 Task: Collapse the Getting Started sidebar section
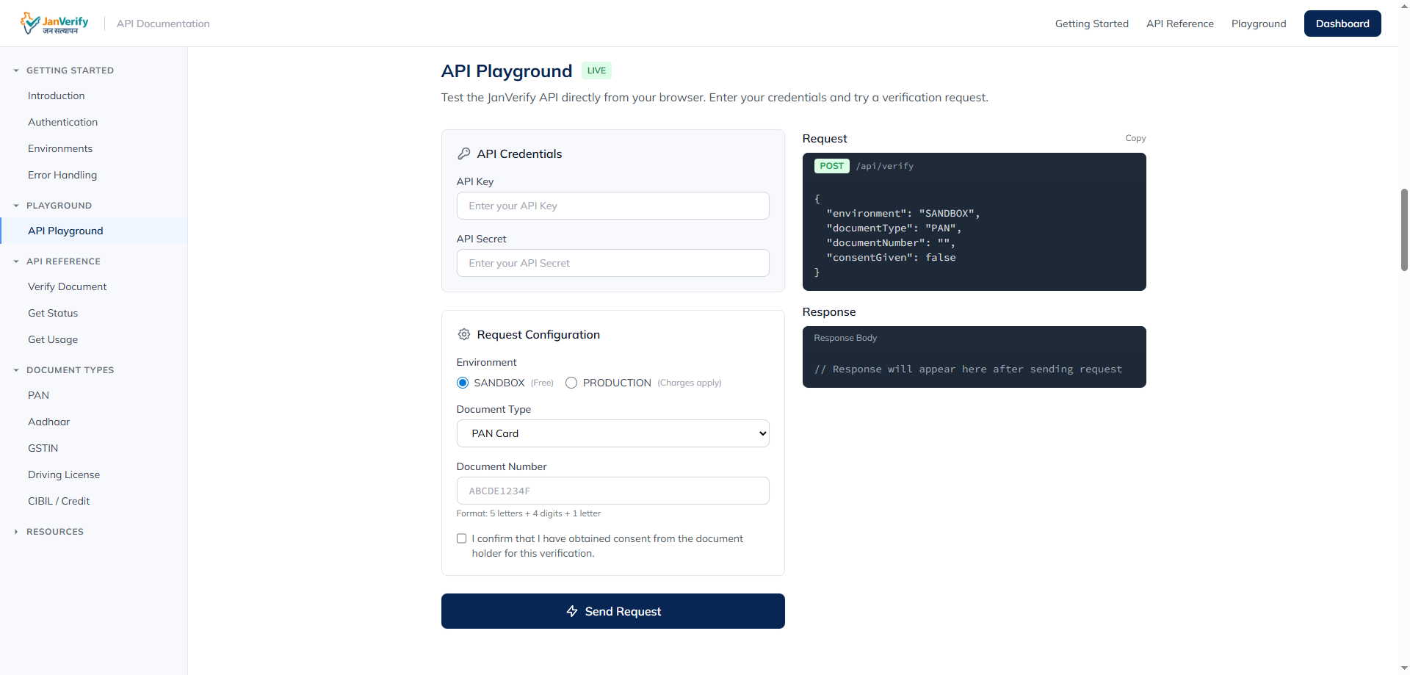coord(16,71)
